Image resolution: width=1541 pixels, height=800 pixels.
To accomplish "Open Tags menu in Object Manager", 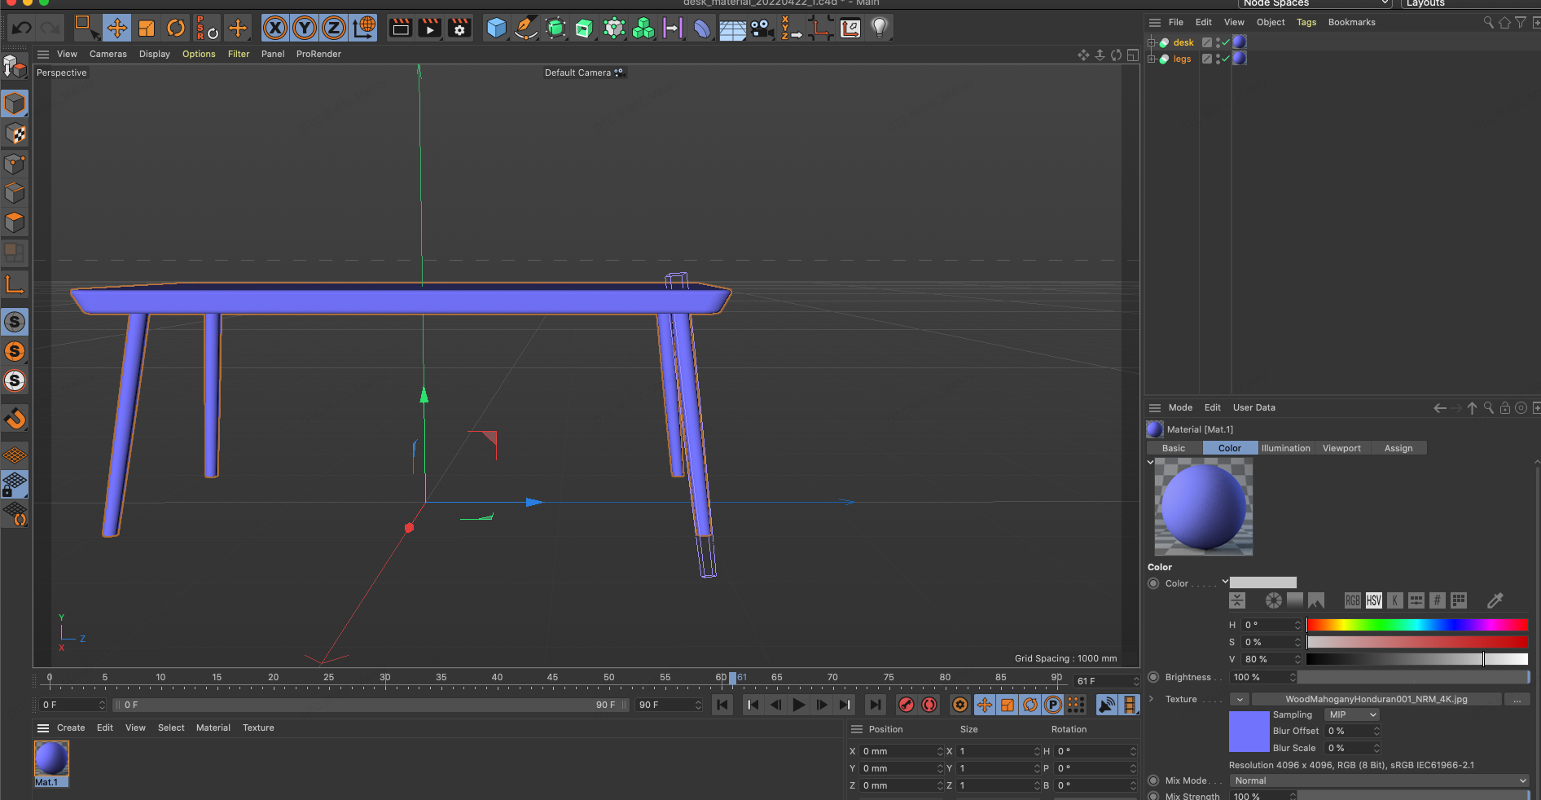I will point(1306,22).
